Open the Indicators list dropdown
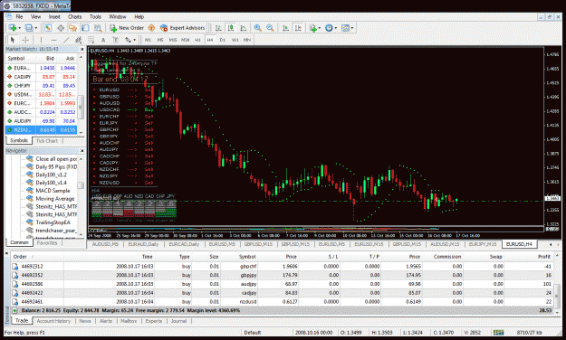Image resolution: width=566 pixels, height=340 pixels. point(315,28)
